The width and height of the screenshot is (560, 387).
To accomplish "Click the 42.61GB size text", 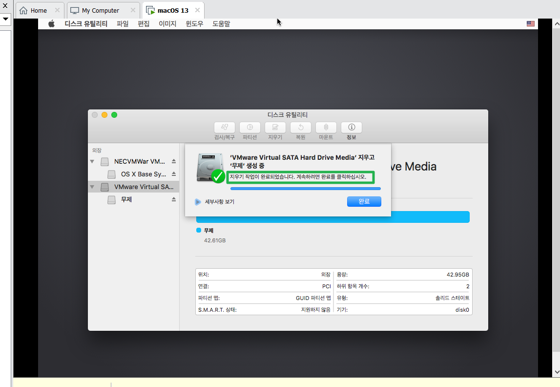I will coord(215,240).
